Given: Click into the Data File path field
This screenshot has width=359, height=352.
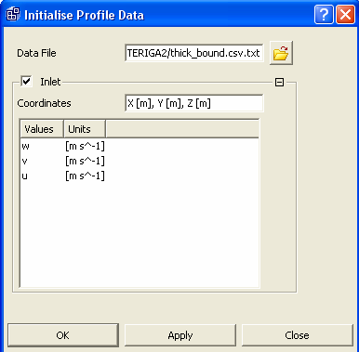Looking at the screenshot, I should [x=194, y=53].
